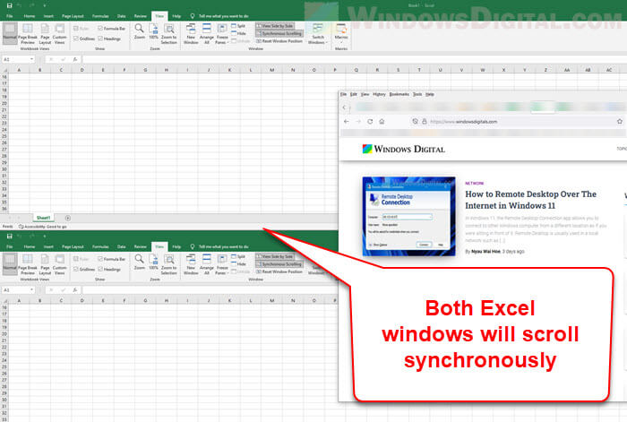Click New Window in top Excel ribbon

[191, 34]
